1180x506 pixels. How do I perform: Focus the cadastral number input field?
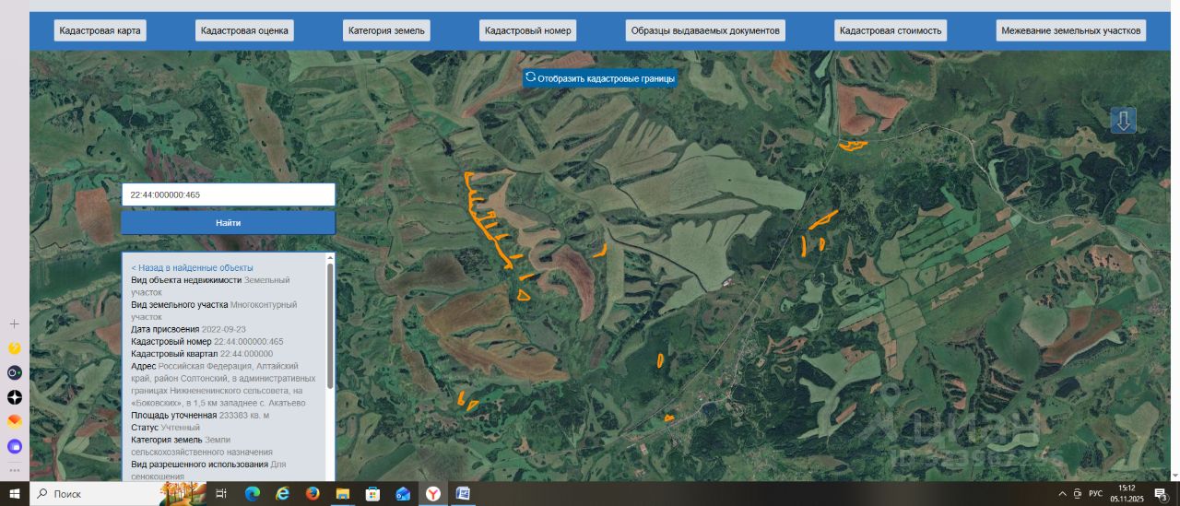pyautogui.click(x=229, y=194)
